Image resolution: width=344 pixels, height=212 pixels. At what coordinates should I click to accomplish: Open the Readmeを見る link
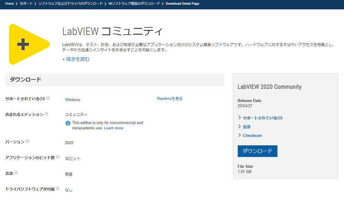point(170,99)
